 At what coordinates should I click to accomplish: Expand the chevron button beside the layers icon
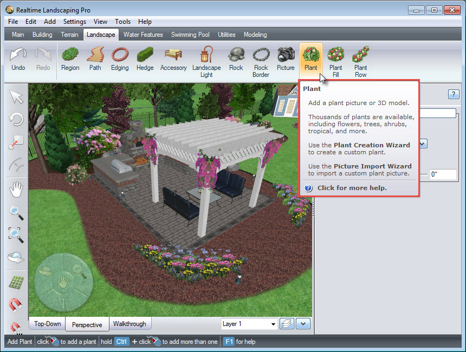coord(303,324)
